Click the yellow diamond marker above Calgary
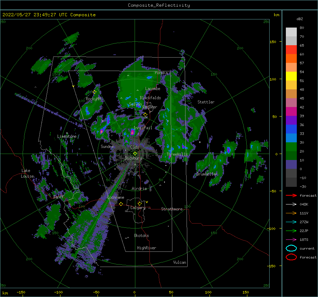Viewport: 318px width, 297px height. (x=140, y=203)
